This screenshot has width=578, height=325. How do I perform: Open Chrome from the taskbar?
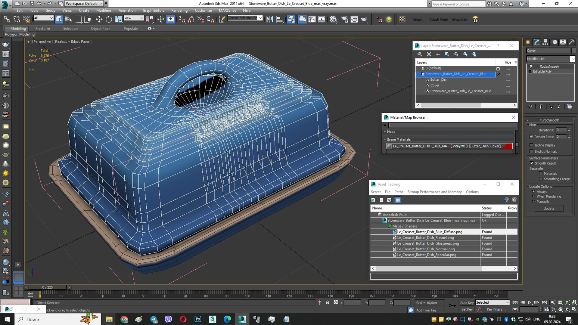point(124,319)
